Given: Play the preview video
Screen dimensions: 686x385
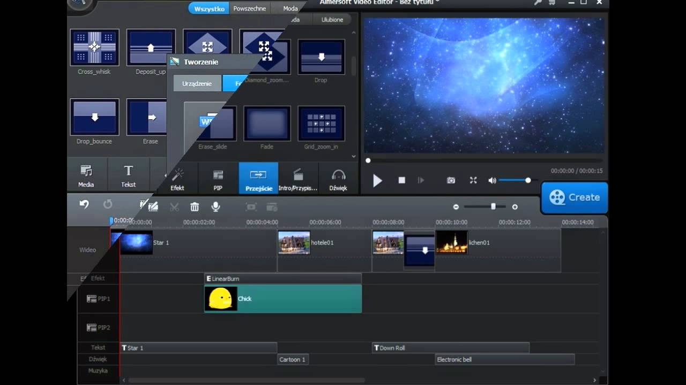Looking at the screenshot, I should [377, 181].
